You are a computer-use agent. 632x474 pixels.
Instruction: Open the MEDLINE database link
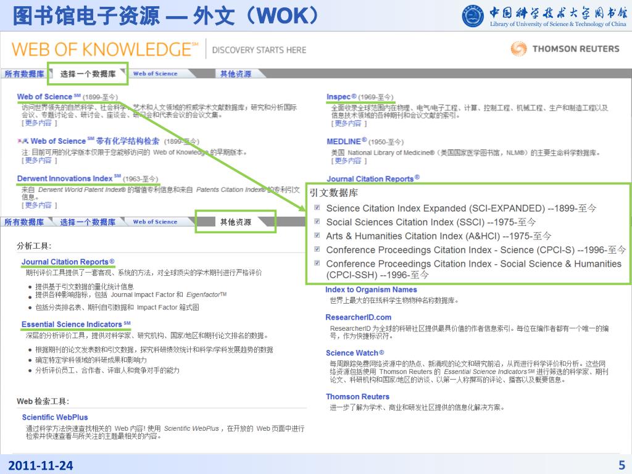click(x=347, y=141)
